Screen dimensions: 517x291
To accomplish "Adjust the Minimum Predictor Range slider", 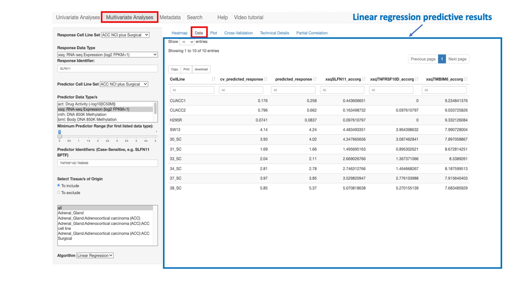I will pos(60,136).
